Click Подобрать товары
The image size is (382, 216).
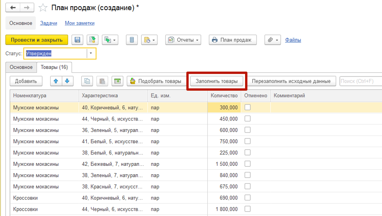pyautogui.click(x=157, y=81)
